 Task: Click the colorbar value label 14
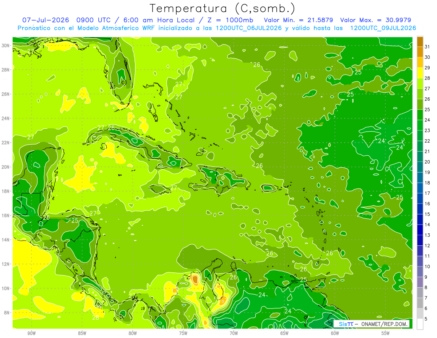[428, 225]
